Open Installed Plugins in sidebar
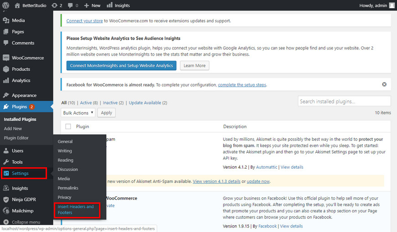The height and width of the screenshot is (232, 397). tap(20, 119)
